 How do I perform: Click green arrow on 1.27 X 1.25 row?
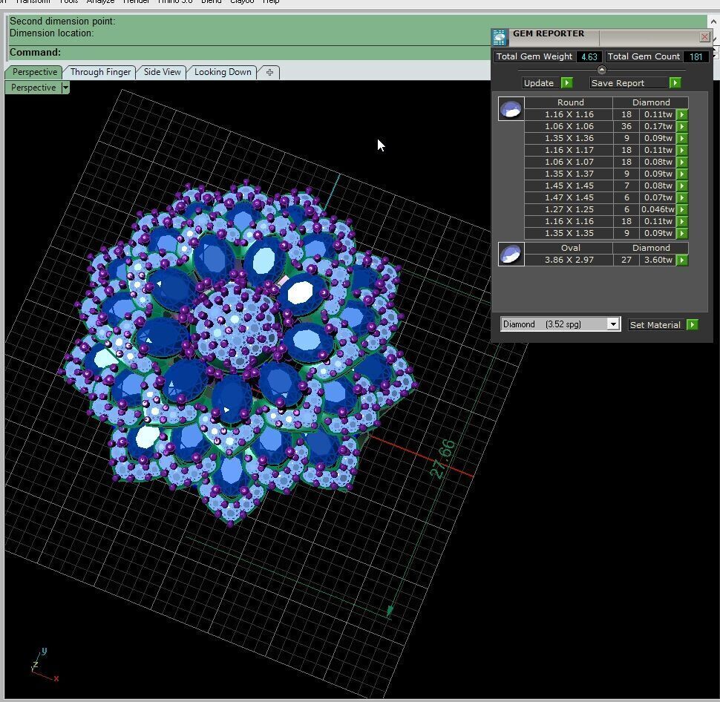[682, 209]
